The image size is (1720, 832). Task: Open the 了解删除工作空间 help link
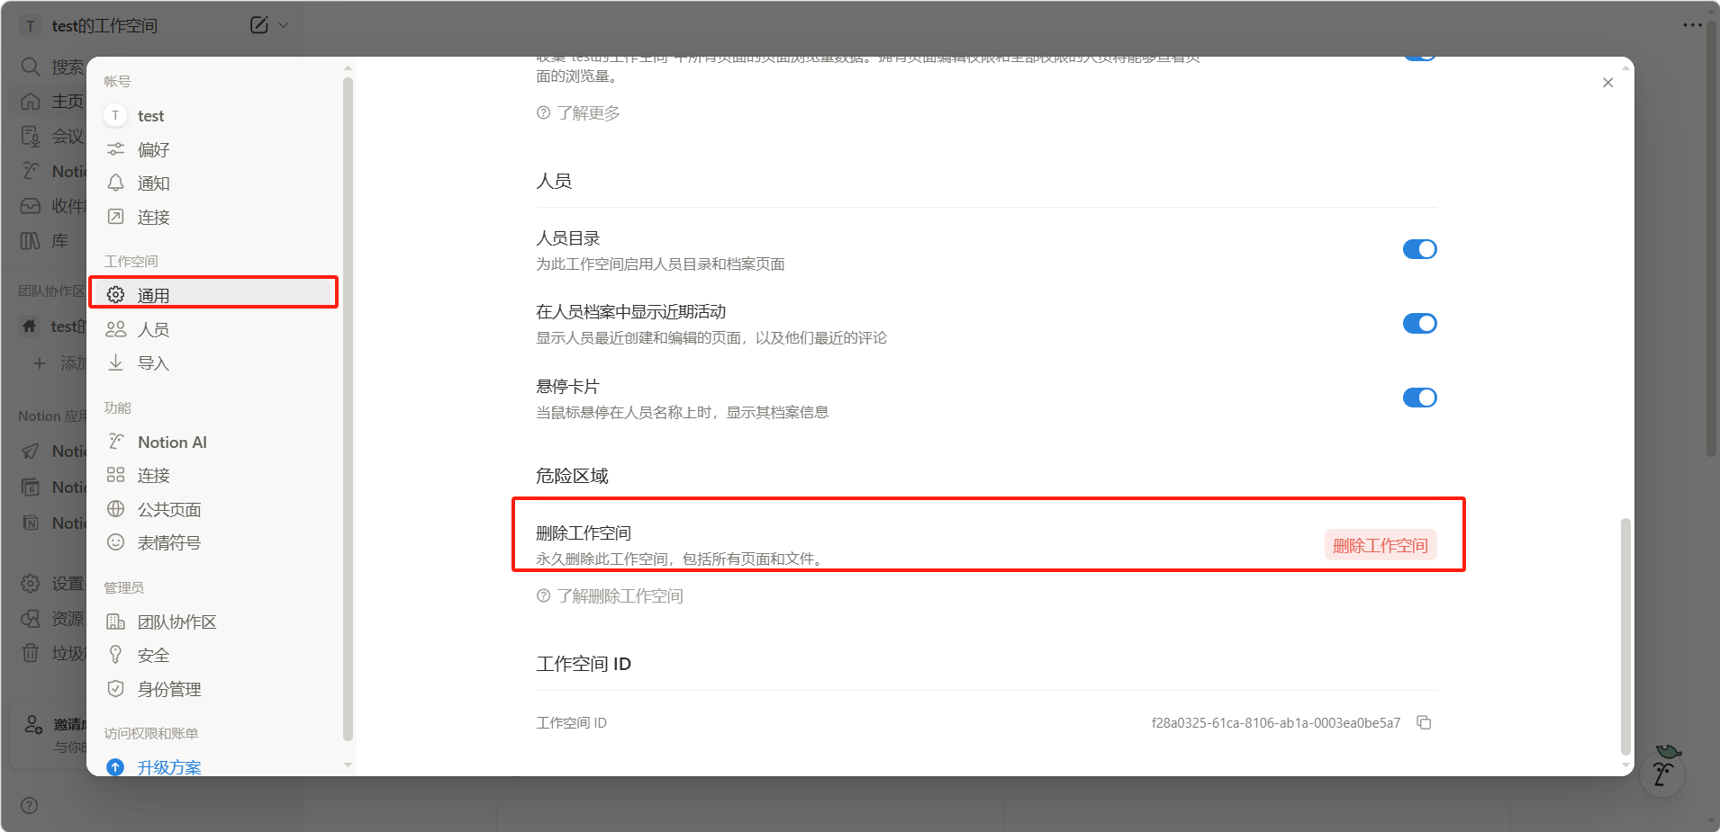coord(620,595)
